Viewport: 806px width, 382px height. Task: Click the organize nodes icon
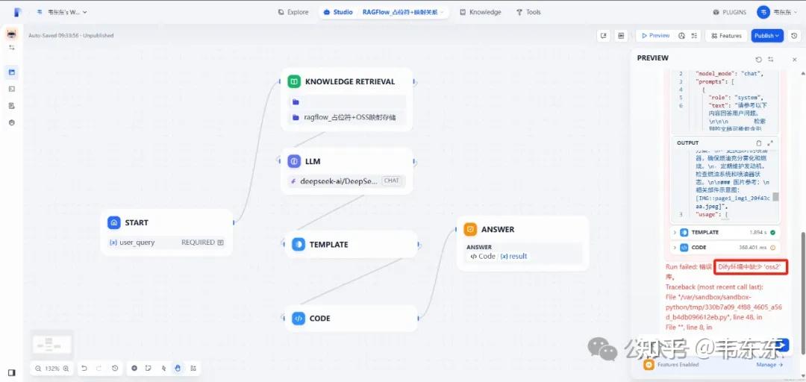(193, 368)
